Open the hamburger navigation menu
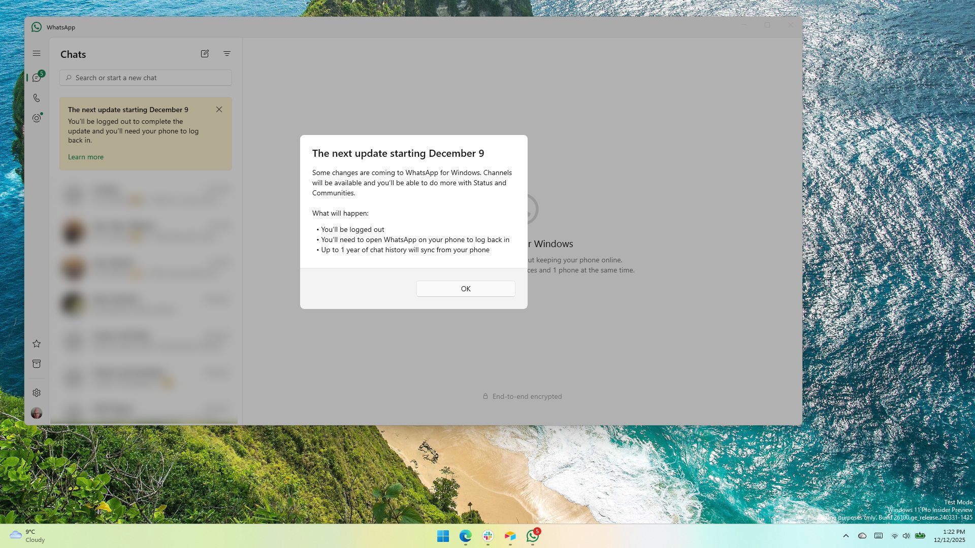 click(x=36, y=53)
